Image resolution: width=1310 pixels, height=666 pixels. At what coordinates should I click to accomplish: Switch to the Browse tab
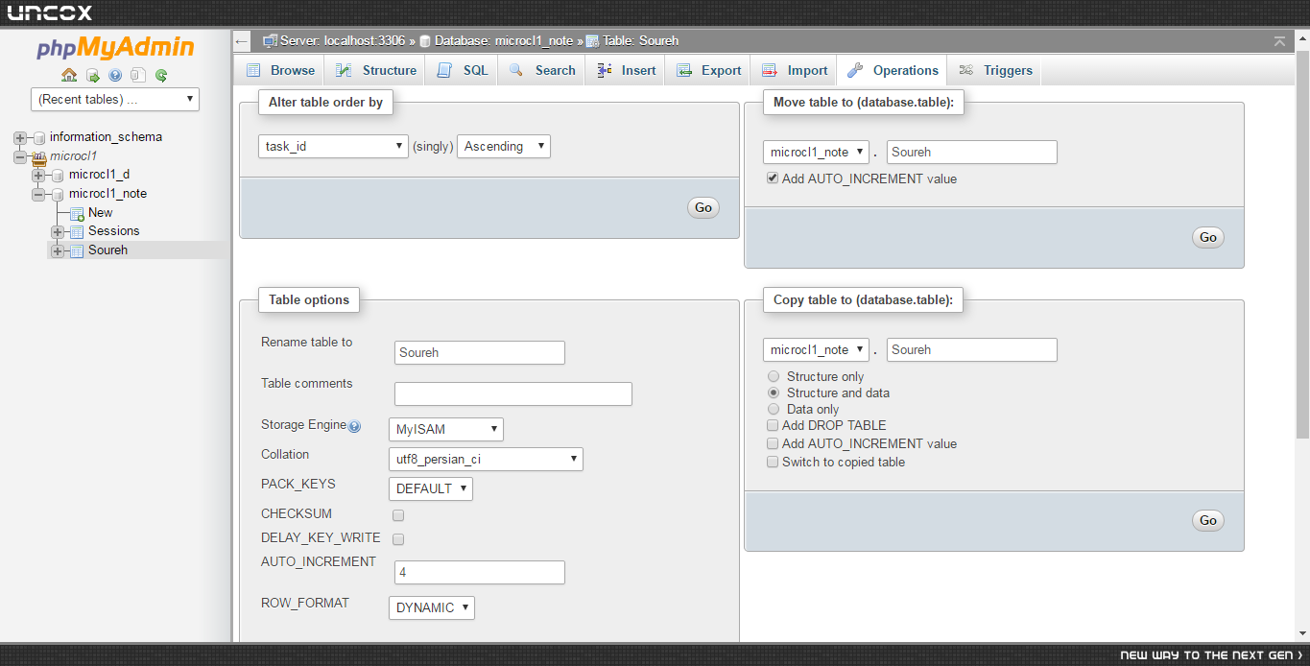click(x=279, y=70)
